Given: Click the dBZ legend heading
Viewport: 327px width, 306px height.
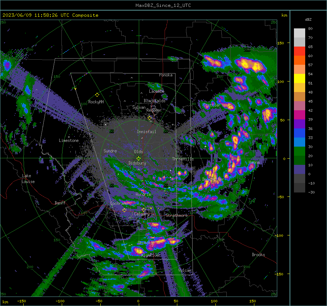Looking at the screenshot, I should (308, 19).
